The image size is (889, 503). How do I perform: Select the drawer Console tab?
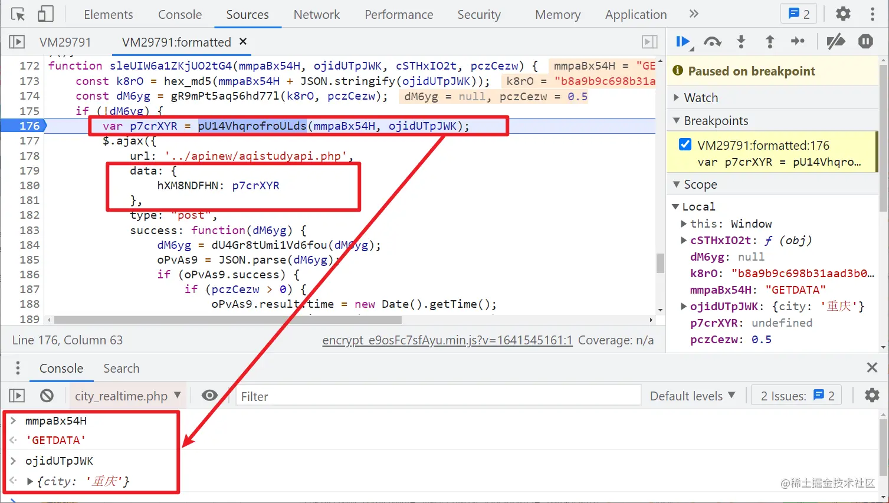61,369
